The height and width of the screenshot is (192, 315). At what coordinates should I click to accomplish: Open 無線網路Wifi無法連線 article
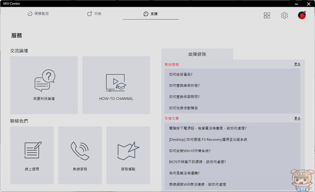coord(198,184)
